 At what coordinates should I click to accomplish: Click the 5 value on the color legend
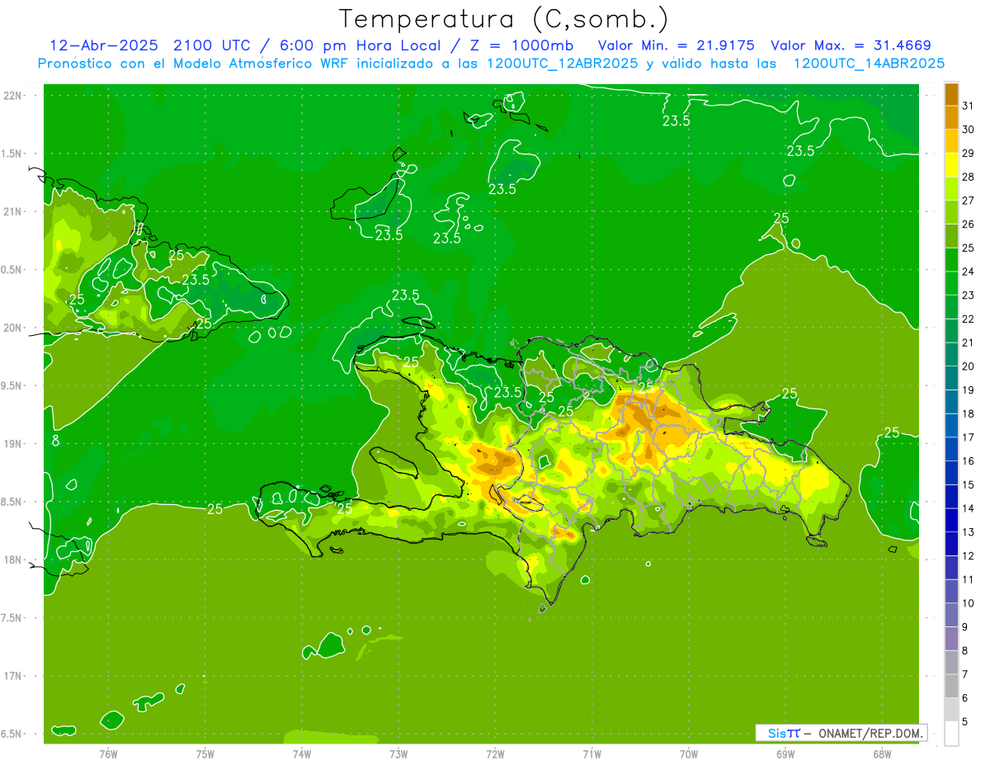[x=965, y=722]
